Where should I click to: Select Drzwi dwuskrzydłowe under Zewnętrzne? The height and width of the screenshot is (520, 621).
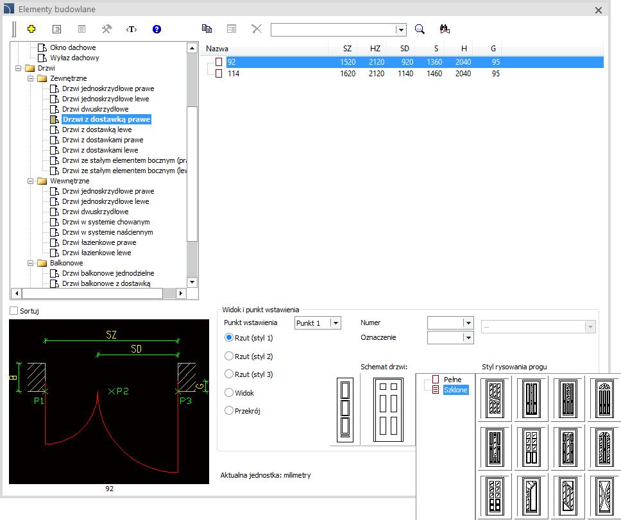coord(96,109)
